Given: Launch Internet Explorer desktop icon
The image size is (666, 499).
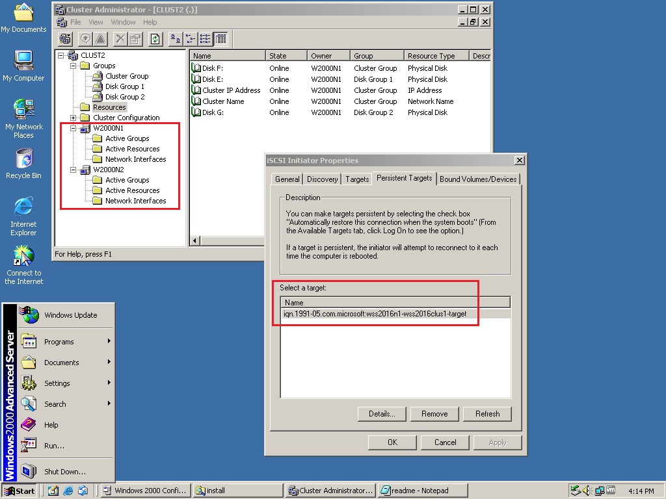Looking at the screenshot, I should point(23,216).
